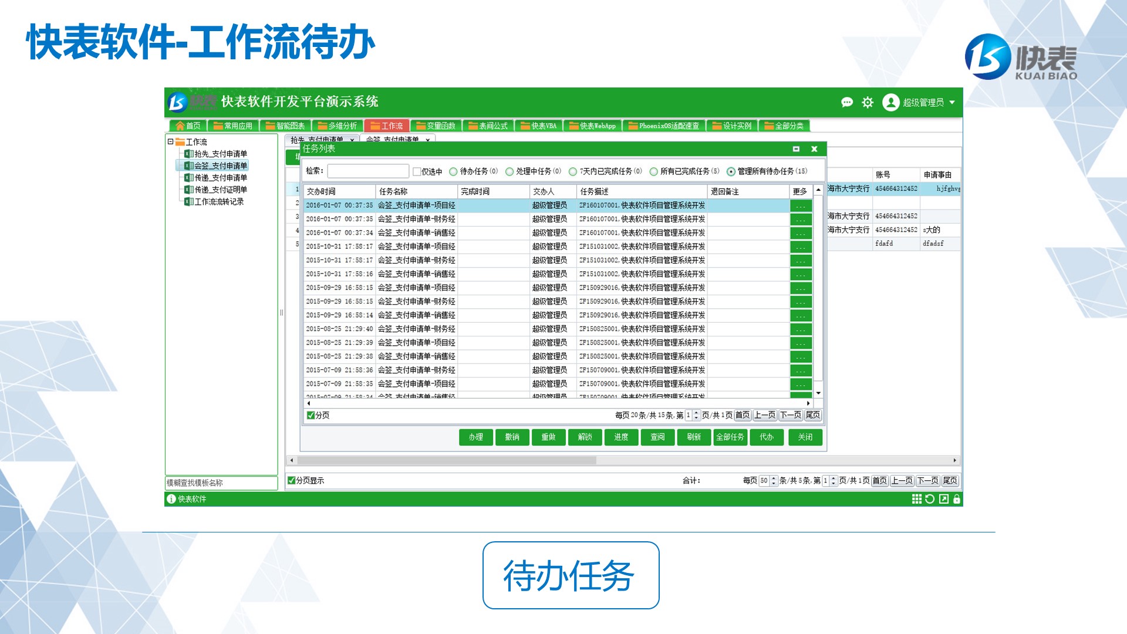1127x634 pixels.
Task: Click the 查阅 button
Action: (x=658, y=437)
